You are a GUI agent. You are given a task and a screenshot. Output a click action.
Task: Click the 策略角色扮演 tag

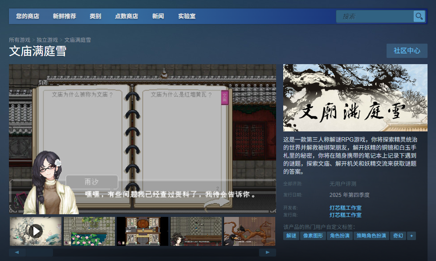(371, 236)
